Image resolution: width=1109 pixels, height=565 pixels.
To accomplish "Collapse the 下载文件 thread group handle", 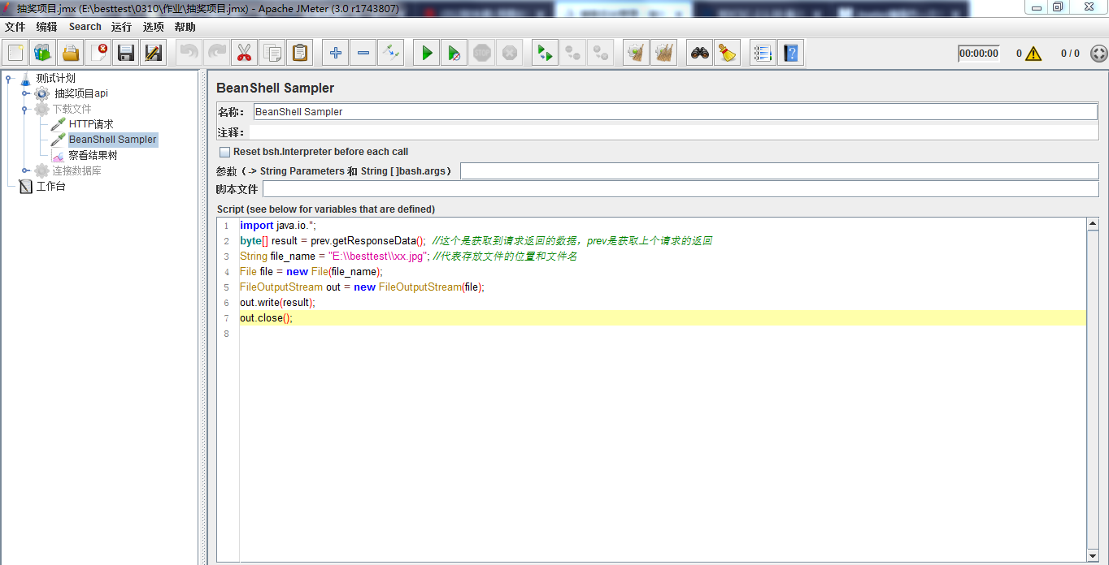I will pyautogui.click(x=26, y=109).
